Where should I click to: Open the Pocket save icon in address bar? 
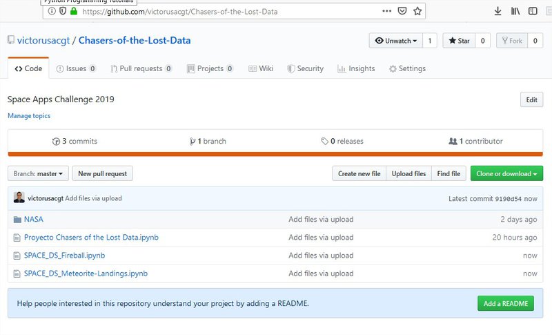pos(402,11)
